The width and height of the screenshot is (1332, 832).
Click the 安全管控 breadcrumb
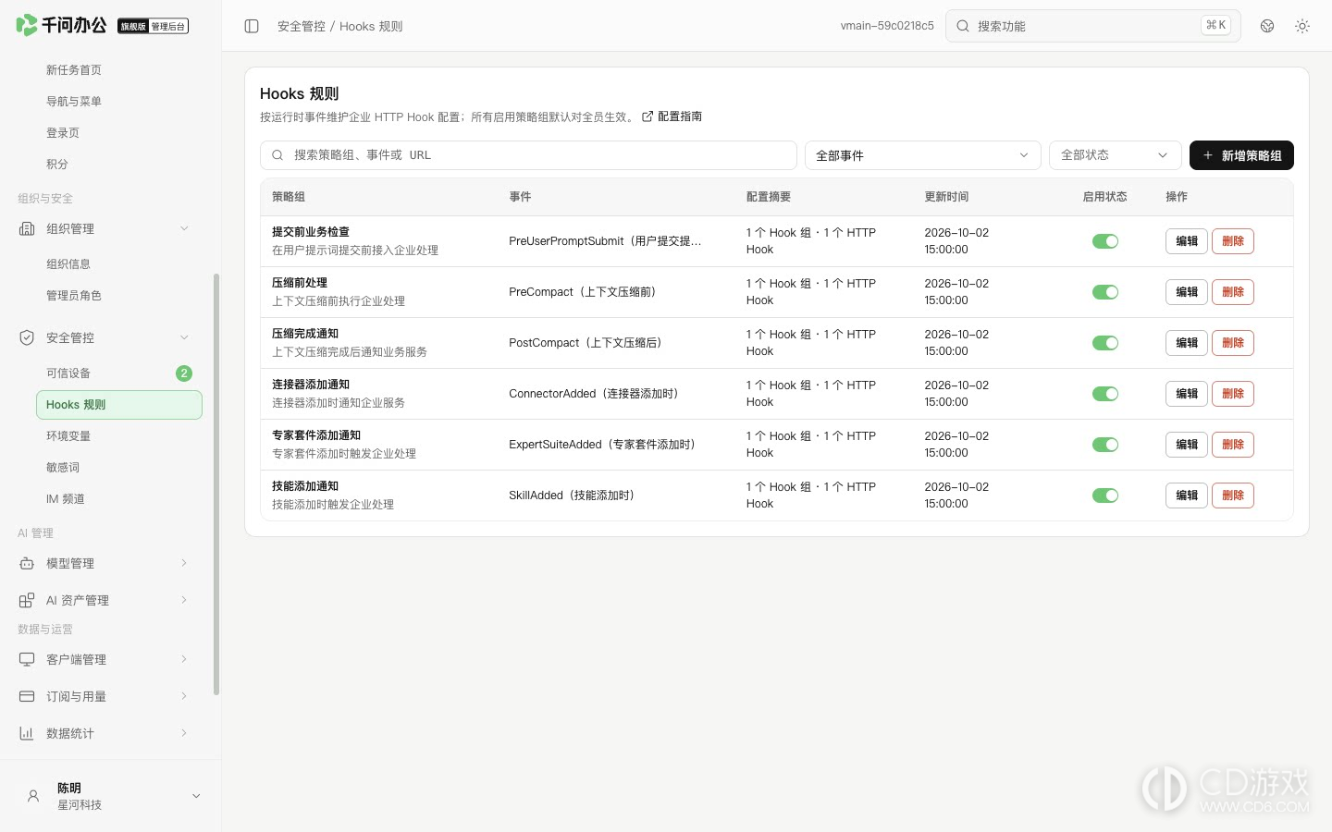[302, 26]
